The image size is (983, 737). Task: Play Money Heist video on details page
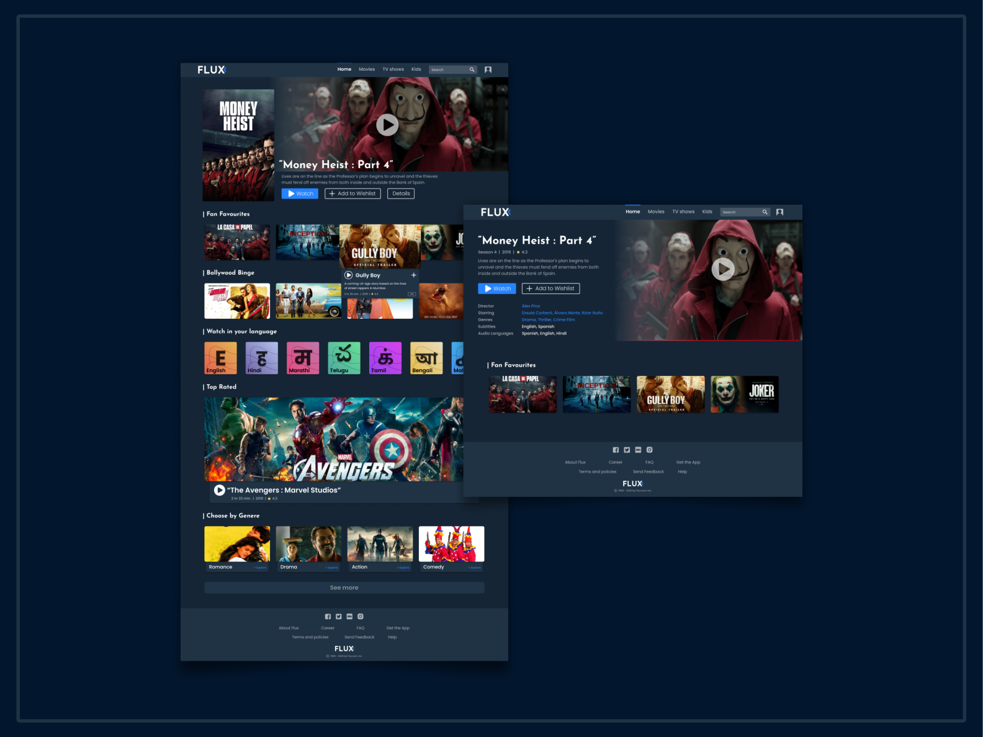(722, 269)
